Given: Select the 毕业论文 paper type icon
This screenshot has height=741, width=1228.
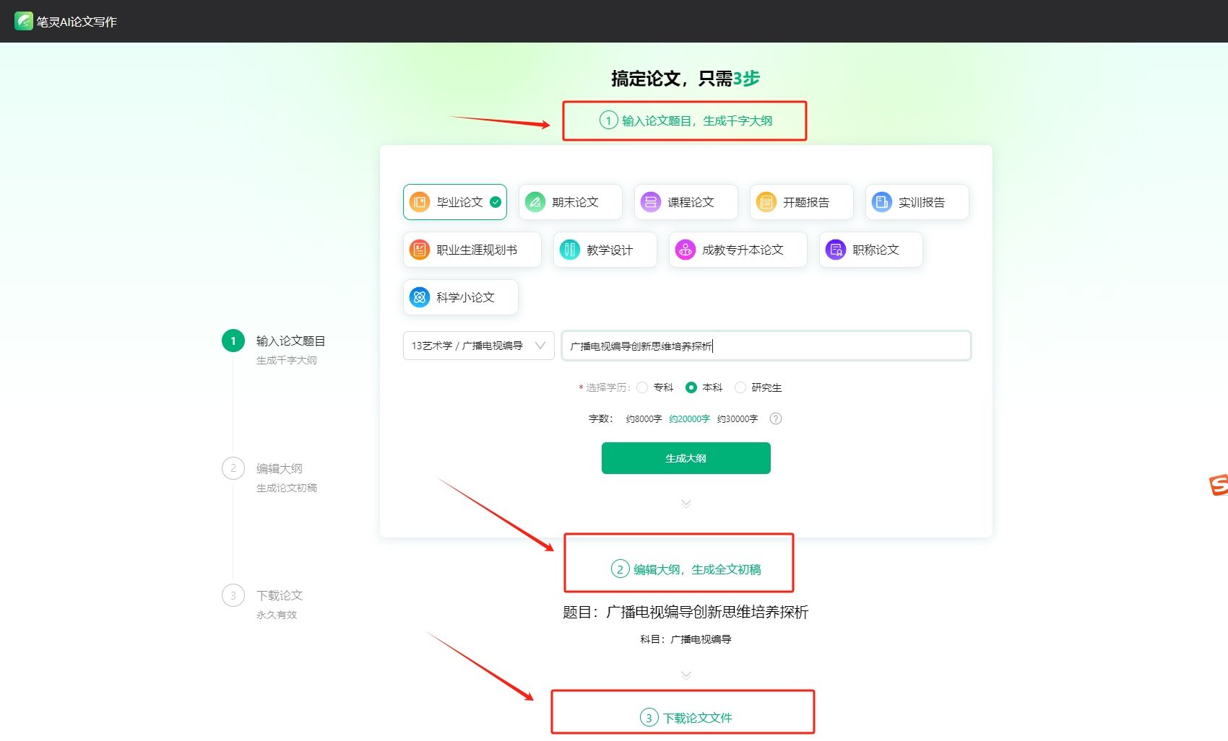Looking at the screenshot, I should pyautogui.click(x=420, y=202).
